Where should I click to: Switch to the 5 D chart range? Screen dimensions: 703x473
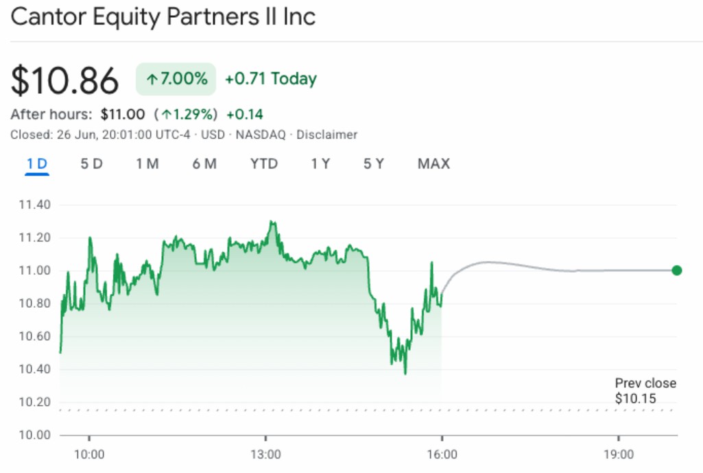click(91, 164)
